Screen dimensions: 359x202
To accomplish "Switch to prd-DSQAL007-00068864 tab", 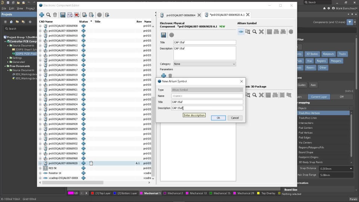I will click(x=180, y=15).
